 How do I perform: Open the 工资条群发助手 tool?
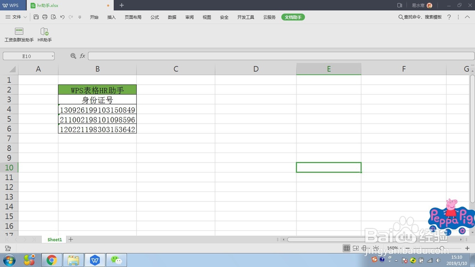(x=19, y=35)
